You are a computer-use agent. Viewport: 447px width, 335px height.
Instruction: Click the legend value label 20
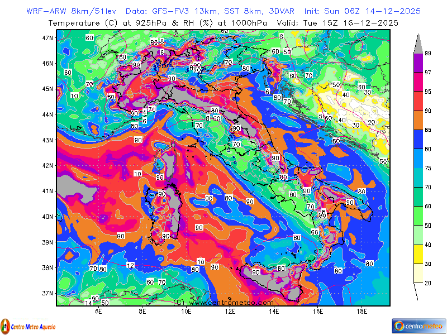tap(428, 283)
